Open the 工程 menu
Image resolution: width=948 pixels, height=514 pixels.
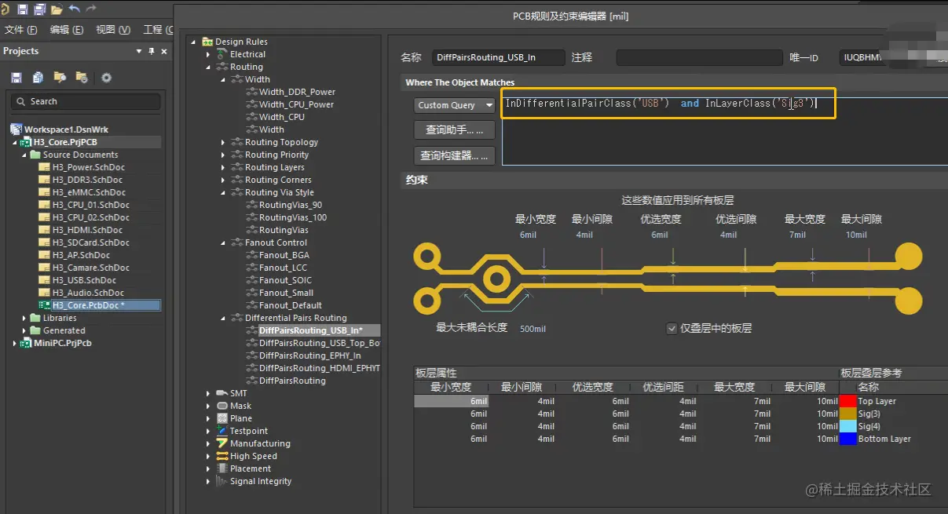(x=158, y=30)
